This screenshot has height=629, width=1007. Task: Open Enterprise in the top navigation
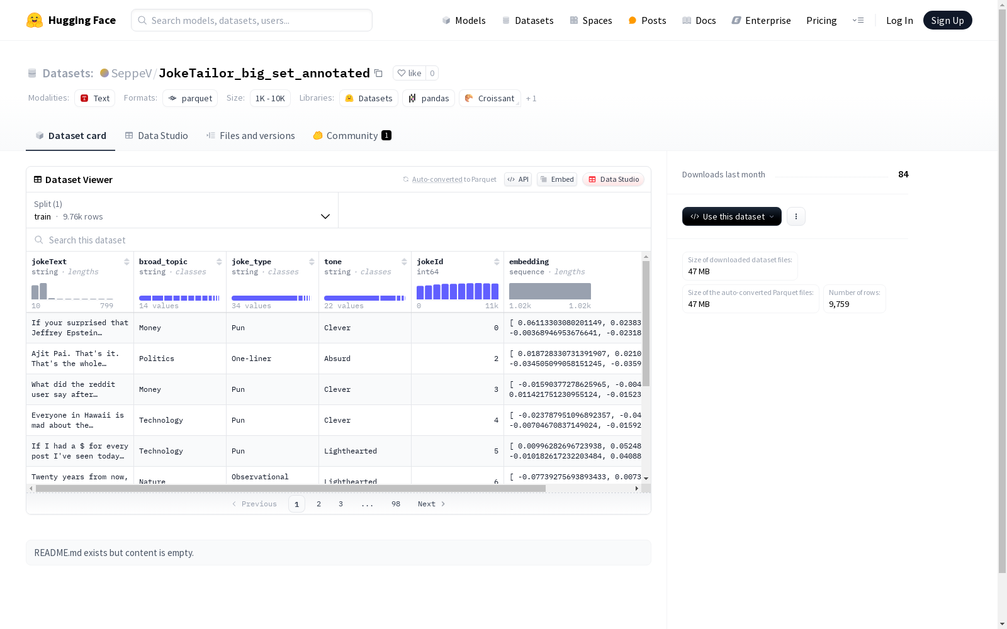tap(761, 20)
